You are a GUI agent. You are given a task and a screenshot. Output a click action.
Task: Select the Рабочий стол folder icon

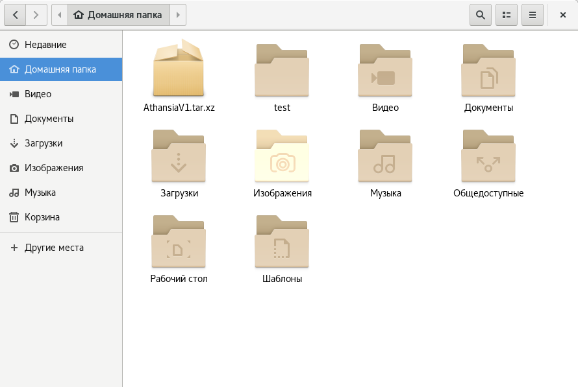179,242
